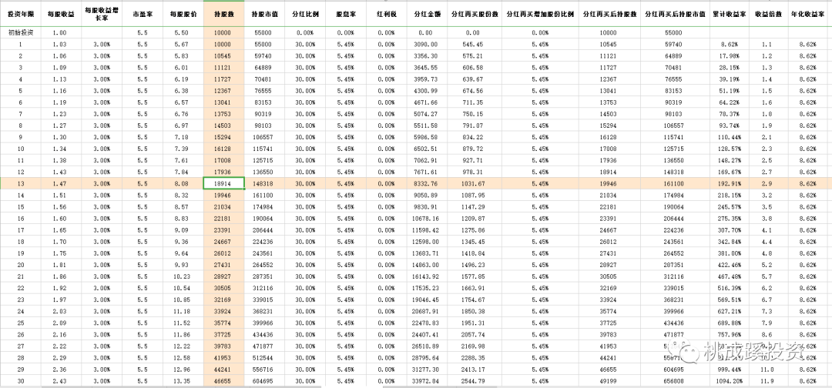832x388 pixels.
Task: Click the 累计收益率 cell showing 51.19%
Action: click(730, 91)
